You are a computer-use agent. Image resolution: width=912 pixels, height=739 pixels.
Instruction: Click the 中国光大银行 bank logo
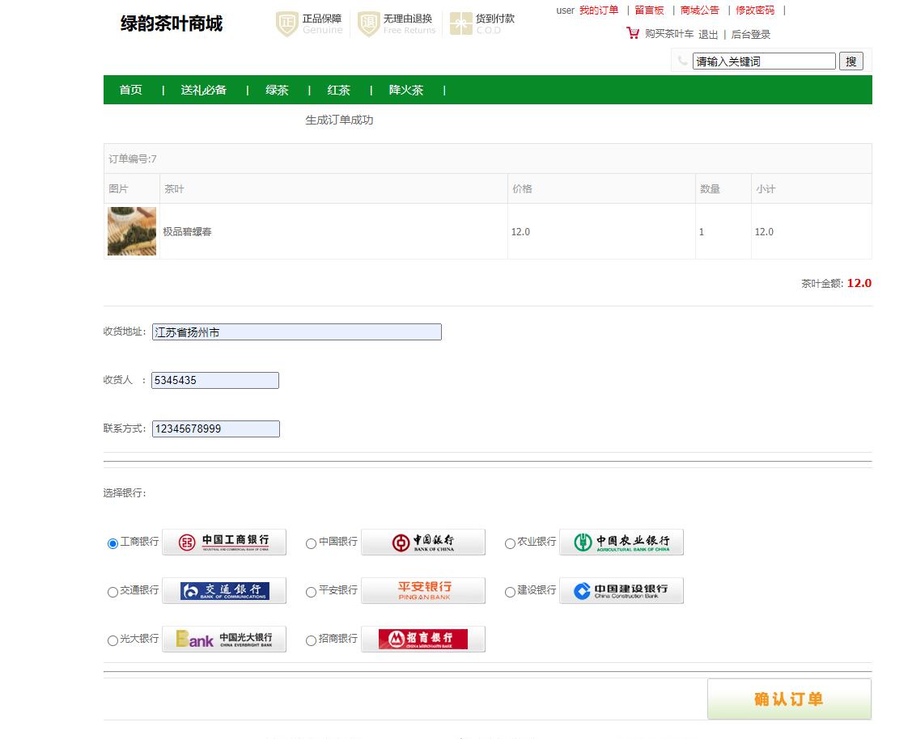tap(223, 639)
